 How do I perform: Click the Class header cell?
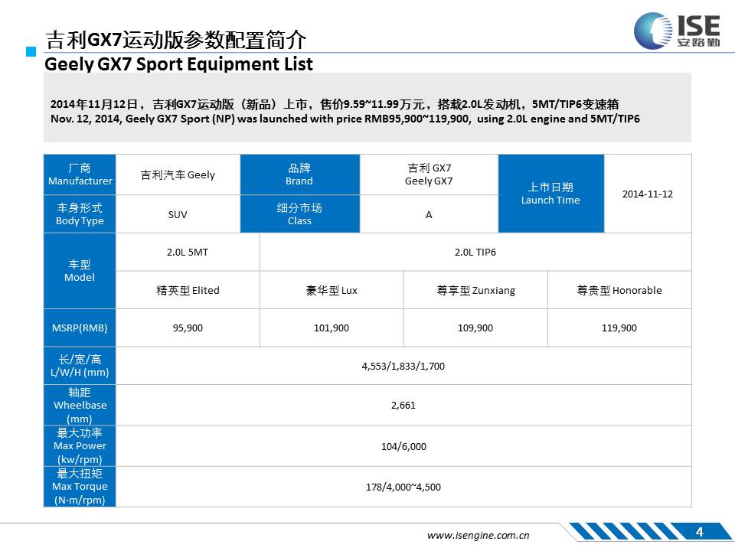point(299,214)
